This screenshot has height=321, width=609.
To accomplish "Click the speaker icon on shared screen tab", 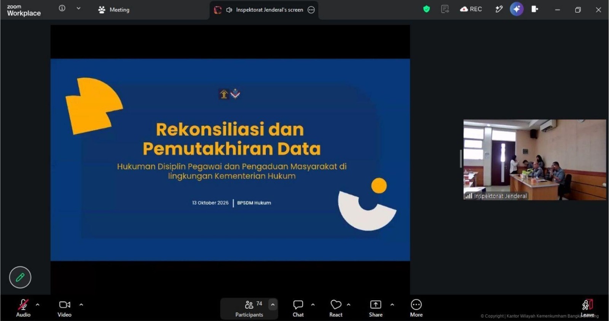I will pyautogui.click(x=229, y=10).
